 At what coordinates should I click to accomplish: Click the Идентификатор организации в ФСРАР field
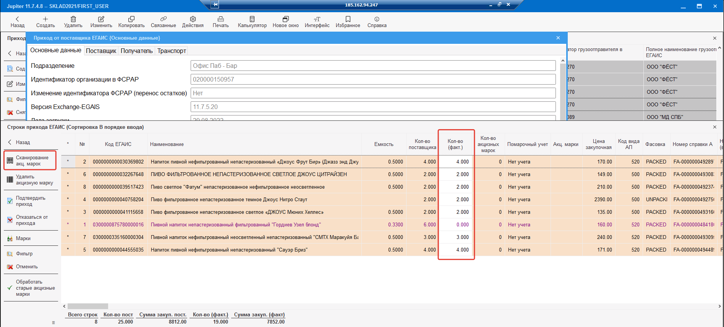coord(373,79)
